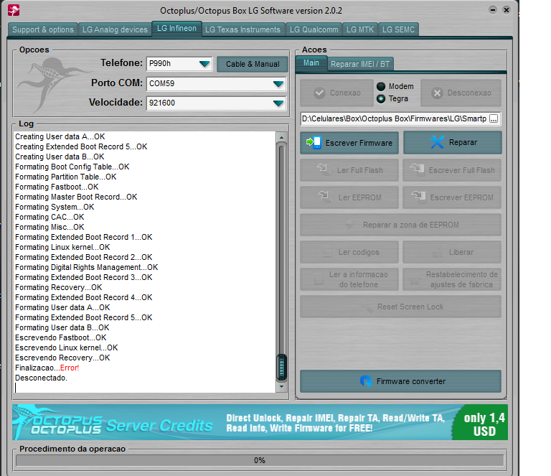Open the LG Analog devices tab
Screen dimensions: 551x476
115,29
